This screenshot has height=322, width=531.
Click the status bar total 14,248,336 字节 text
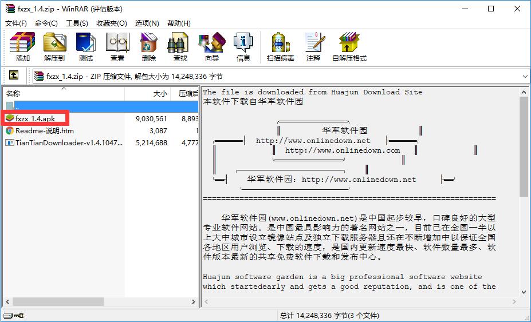[x=329, y=316]
